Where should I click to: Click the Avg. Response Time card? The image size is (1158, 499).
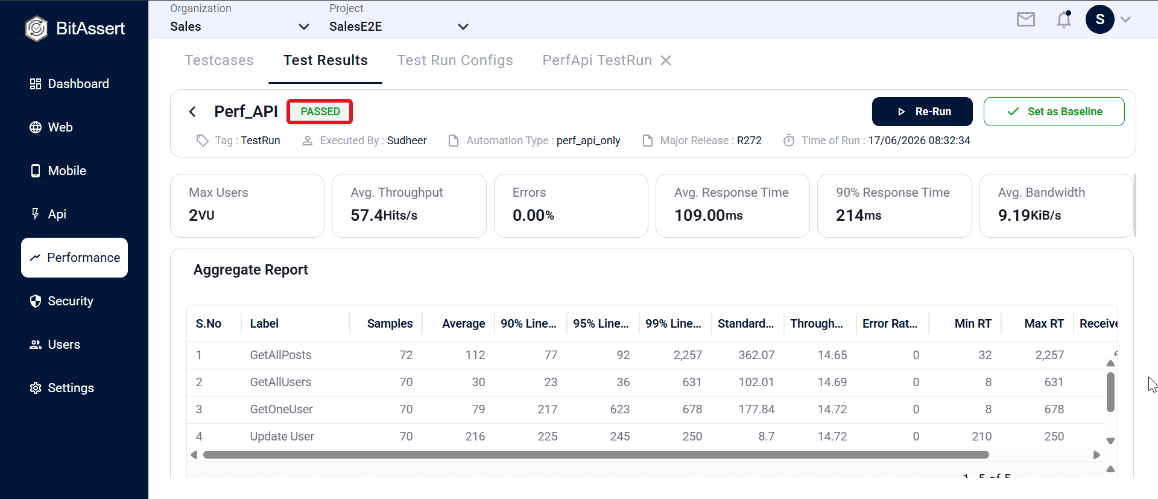point(732,206)
